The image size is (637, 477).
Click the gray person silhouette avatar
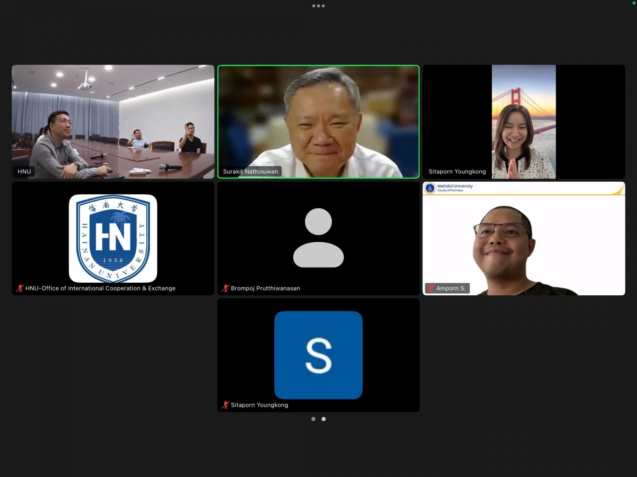318,238
